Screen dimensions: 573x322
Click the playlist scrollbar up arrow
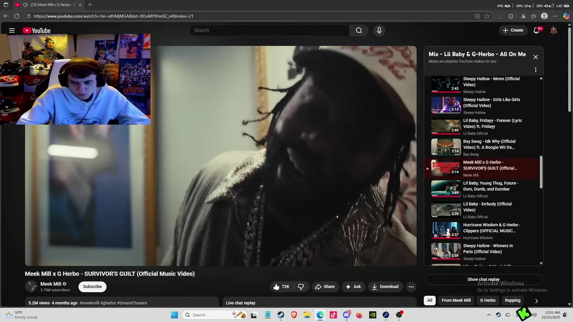[x=541, y=78]
